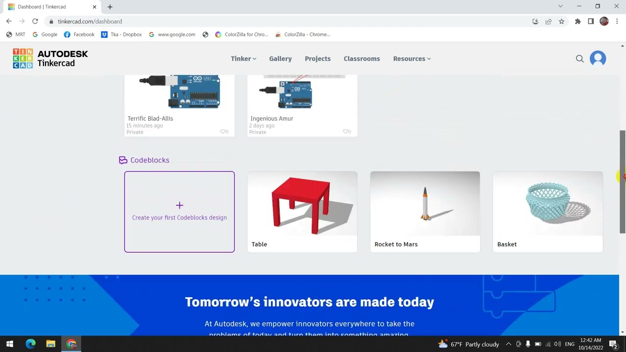Click the plus icon for new Codeblocks design
626x352 pixels.
[179, 205]
